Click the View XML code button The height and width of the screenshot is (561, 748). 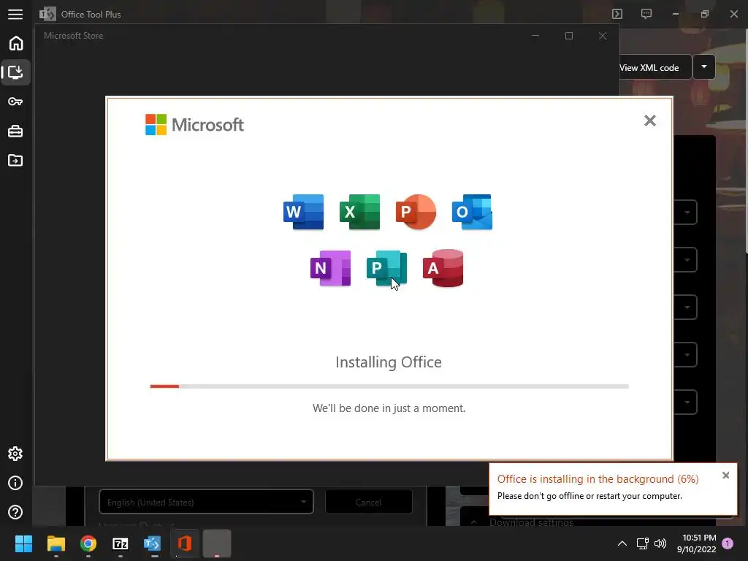coord(655,67)
